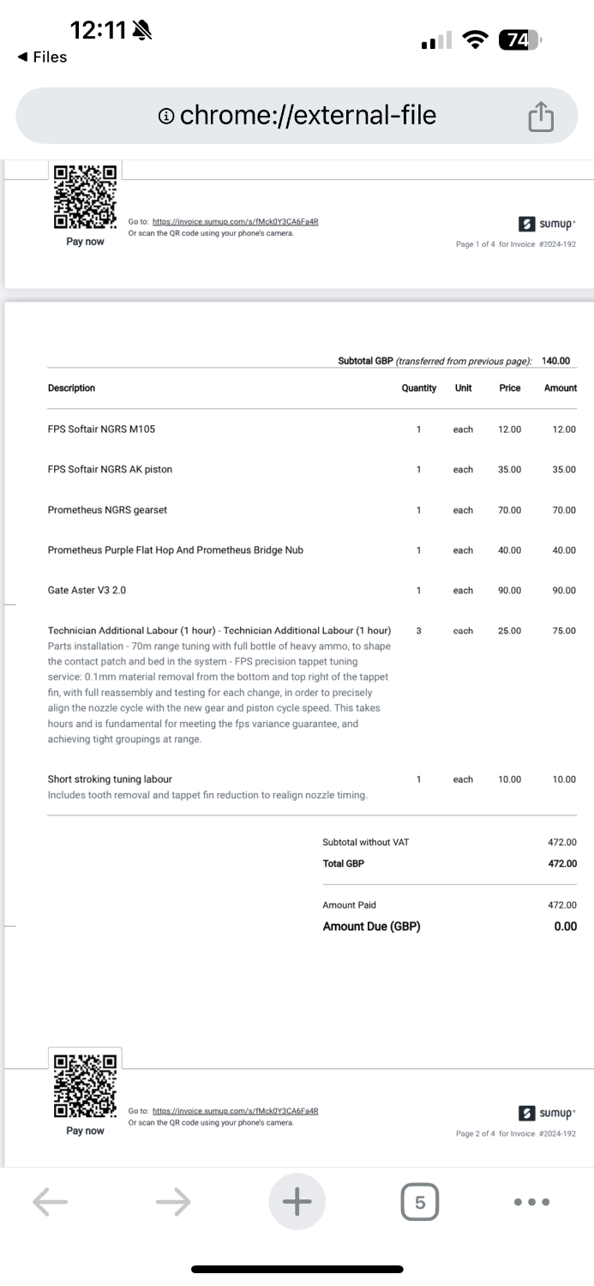Open the three-dot more menu
The image size is (594, 1286).
[531, 1202]
